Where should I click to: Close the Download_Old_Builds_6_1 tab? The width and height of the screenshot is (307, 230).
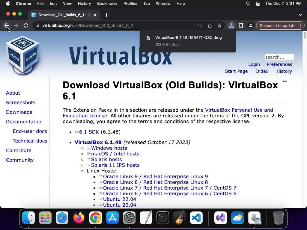95,15
